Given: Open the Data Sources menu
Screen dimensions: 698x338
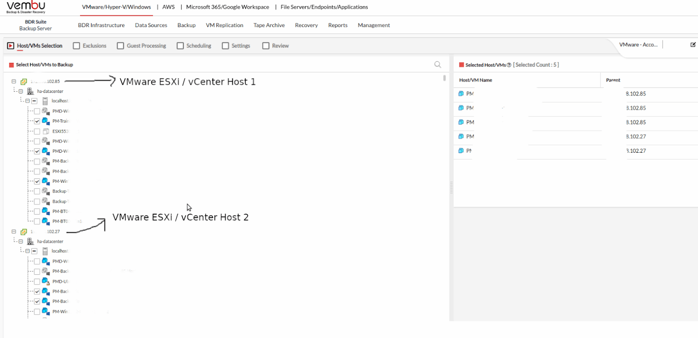Looking at the screenshot, I should click(151, 25).
